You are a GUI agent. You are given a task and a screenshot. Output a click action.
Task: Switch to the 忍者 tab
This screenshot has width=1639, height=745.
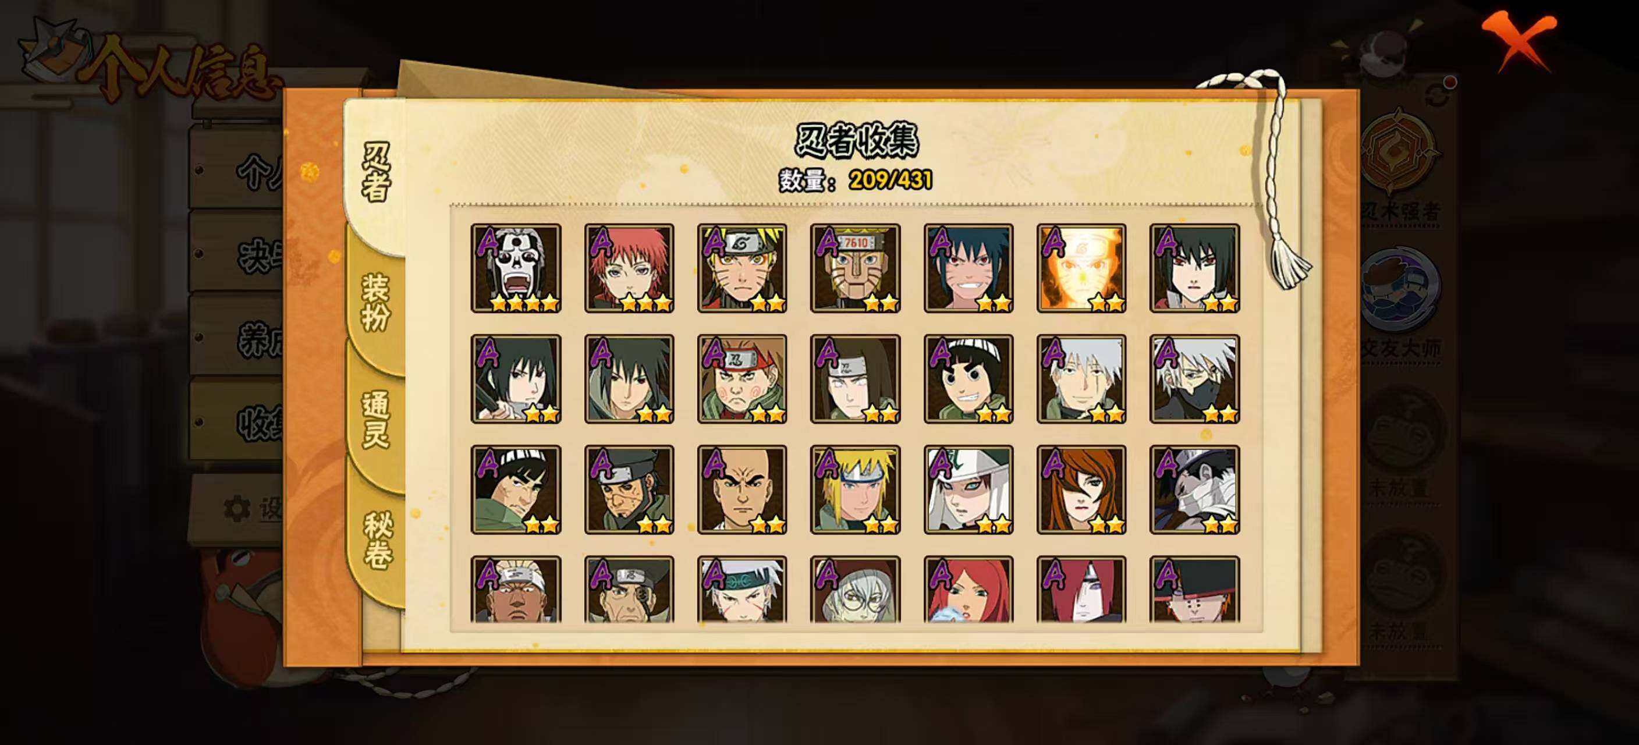coord(375,172)
